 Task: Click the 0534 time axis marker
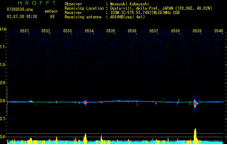tap(89, 31)
